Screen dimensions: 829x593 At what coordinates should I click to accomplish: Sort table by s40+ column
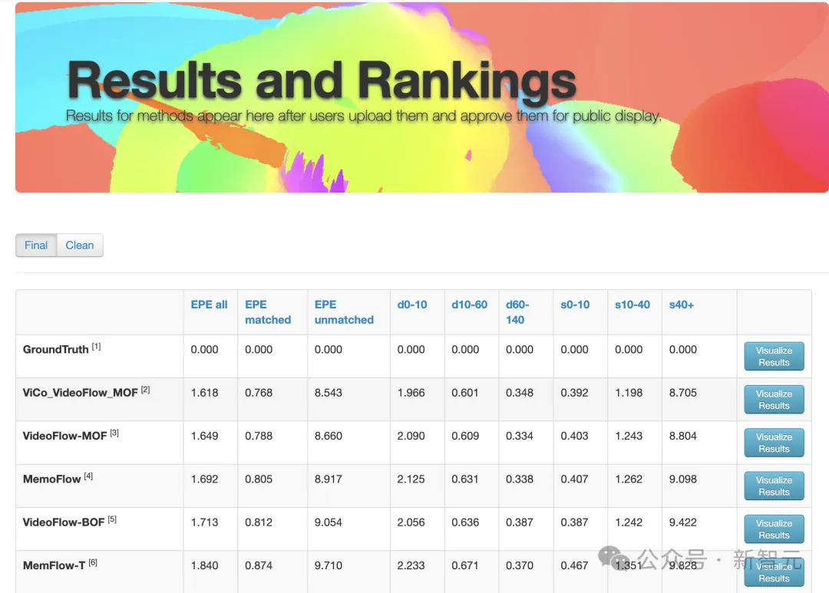click(681, 305)
